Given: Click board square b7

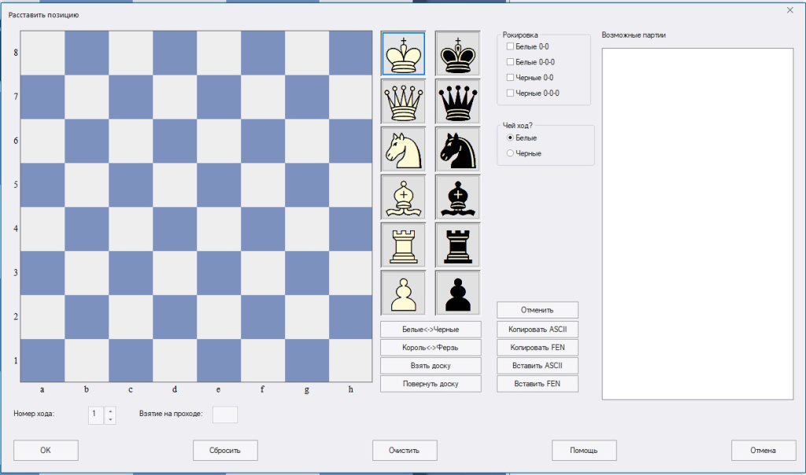Looking at the screenshot, I should [x=87, y=97].
